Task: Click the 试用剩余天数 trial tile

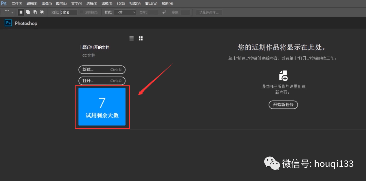Action: [102, 107]
